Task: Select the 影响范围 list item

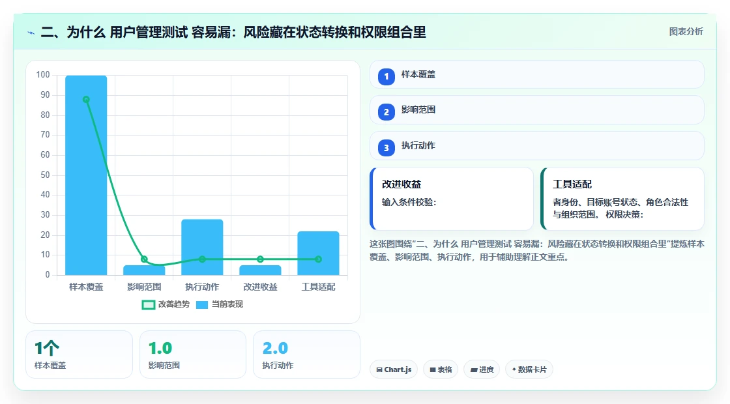Action: click(x=537, y=110)
